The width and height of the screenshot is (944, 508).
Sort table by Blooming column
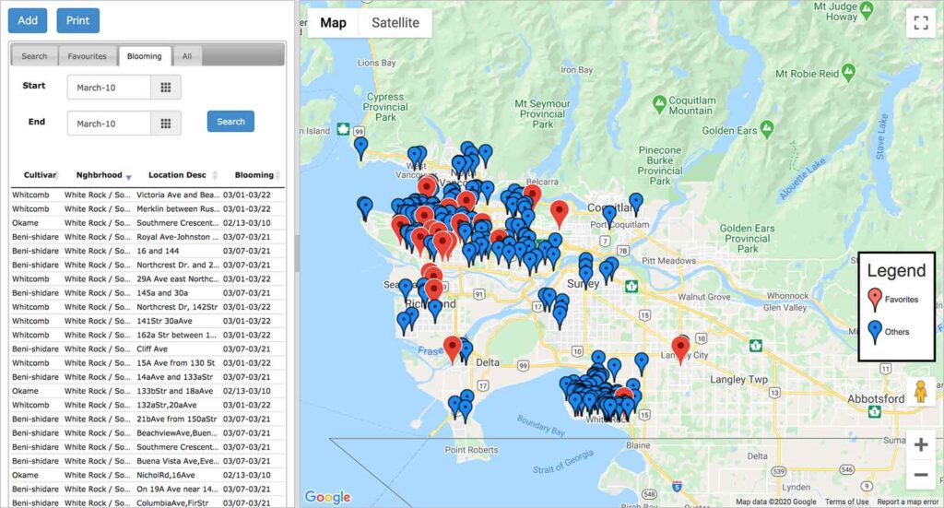click(254, 175)
